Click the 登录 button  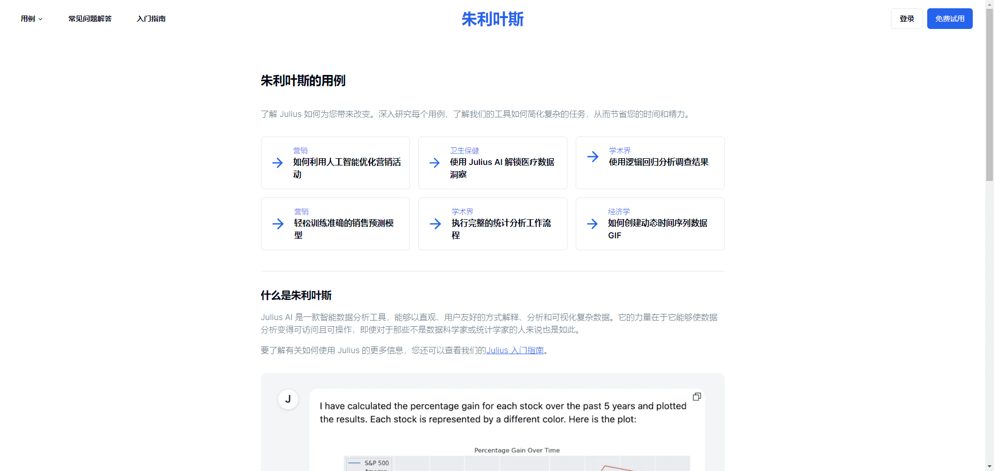coord(907,19)
